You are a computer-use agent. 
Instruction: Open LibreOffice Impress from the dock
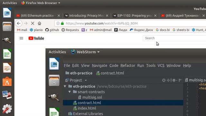(7, 68)
